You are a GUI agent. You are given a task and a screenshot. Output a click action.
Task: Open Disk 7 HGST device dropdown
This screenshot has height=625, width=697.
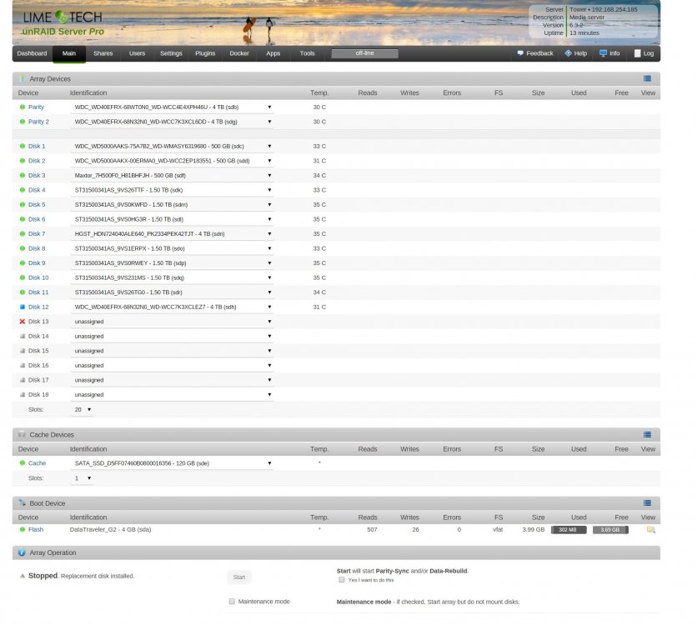172,233
